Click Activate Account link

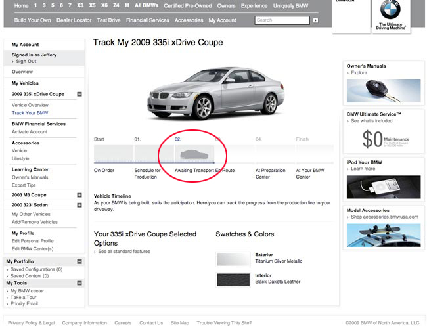pyautogui.click(x=30, y=132)
